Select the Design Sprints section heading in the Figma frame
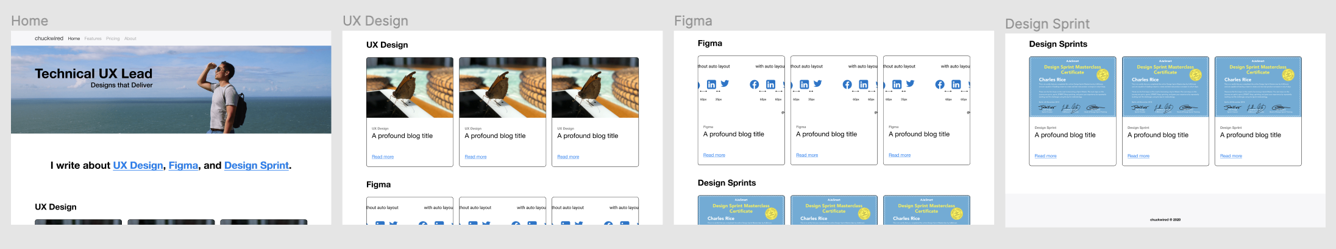This screenshot has width=1336, height=249. [727, 183]
